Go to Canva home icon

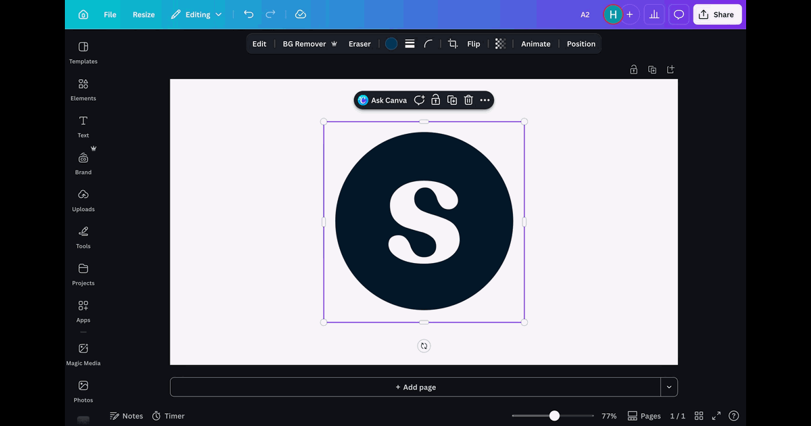(83, 14)
